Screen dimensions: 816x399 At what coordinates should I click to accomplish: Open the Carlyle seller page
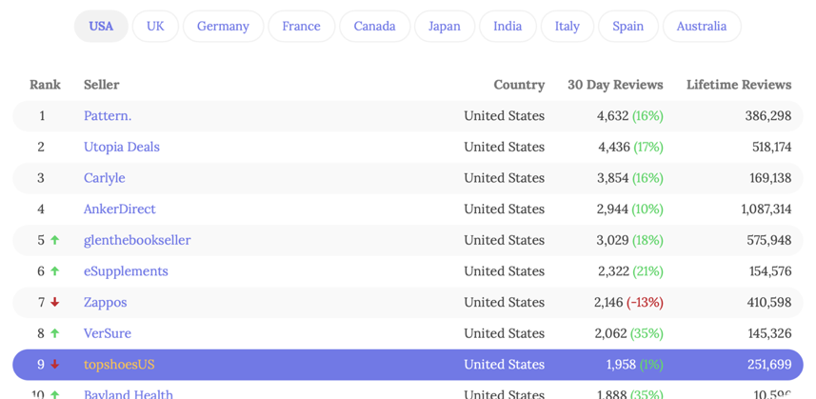tap(104, 178)
